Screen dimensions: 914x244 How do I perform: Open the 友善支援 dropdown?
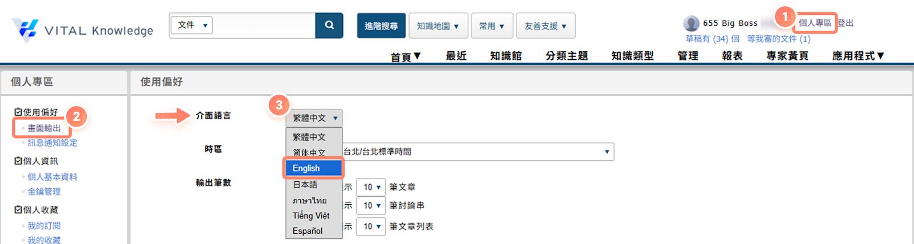point(545,26)
